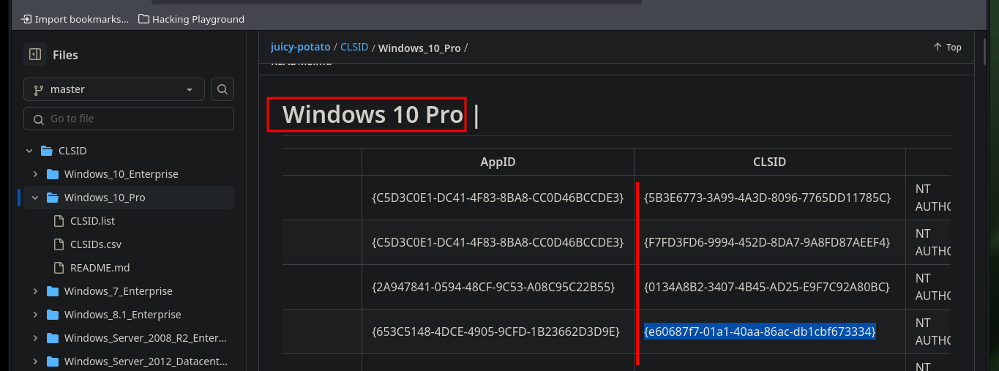Expand the Windows_Server_2012_Datacent... folder chevron
Screen dimensions: 999x371
(35, 361)
